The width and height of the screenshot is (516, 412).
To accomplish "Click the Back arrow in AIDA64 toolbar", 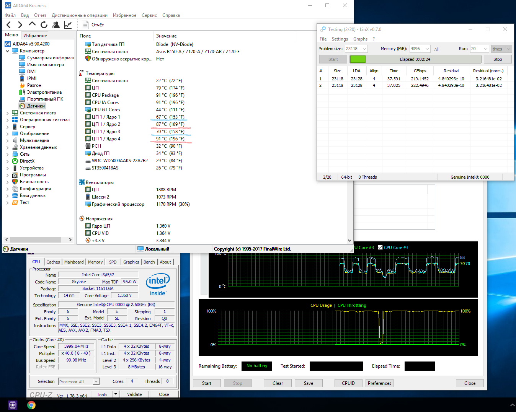I will click(x=9, y=25).
